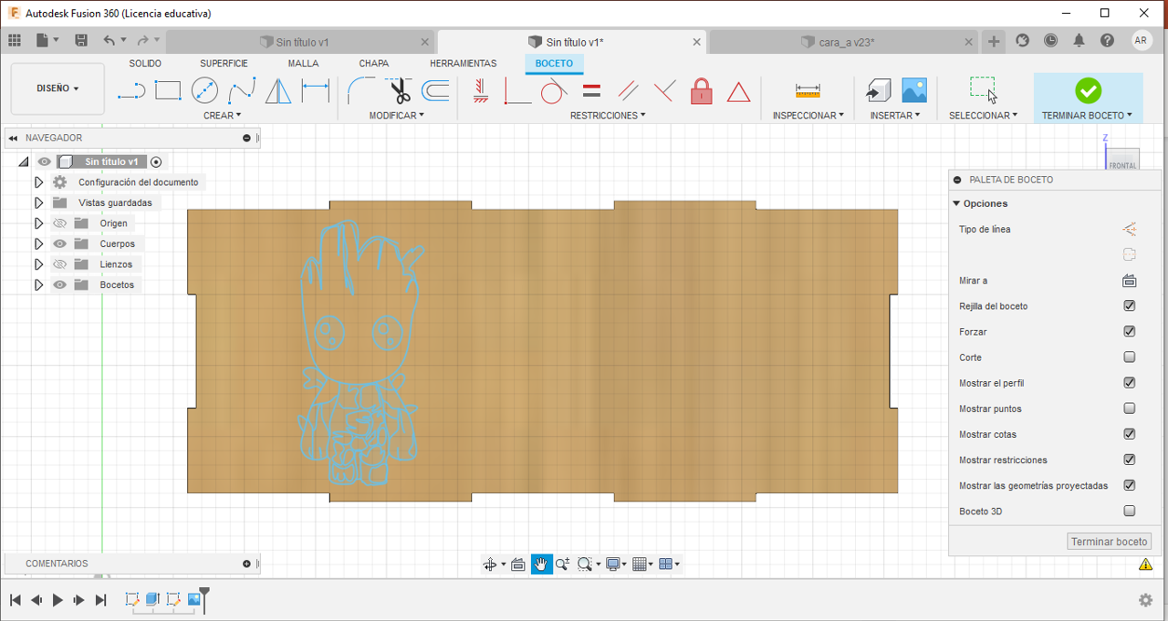Select the Offset tool

tap(435, 90)
